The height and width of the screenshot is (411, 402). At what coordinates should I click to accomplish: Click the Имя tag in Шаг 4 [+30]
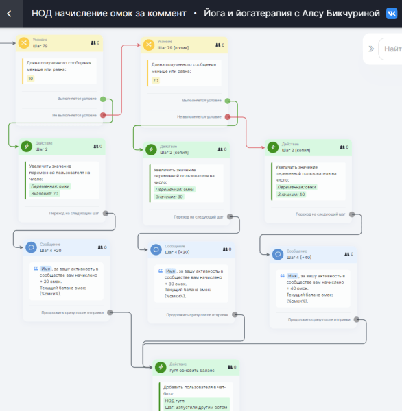pyautogui.click(x=170, y=271)
